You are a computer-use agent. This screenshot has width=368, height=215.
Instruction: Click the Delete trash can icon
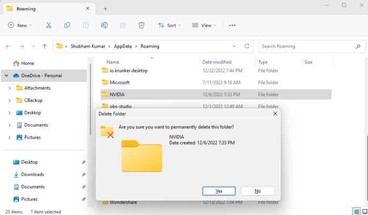click(x=141, y=25)
